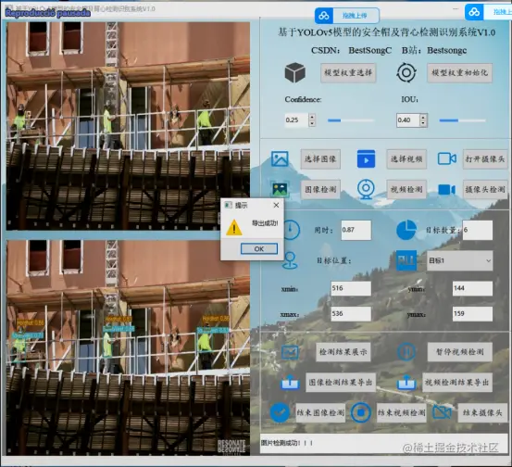
Task: Choose a video with the 选择视频 button
Action: click(406, 159)
